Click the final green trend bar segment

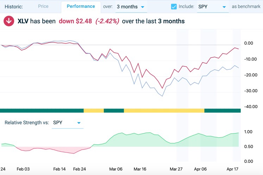pyautogui.click(x=222, y=111)
